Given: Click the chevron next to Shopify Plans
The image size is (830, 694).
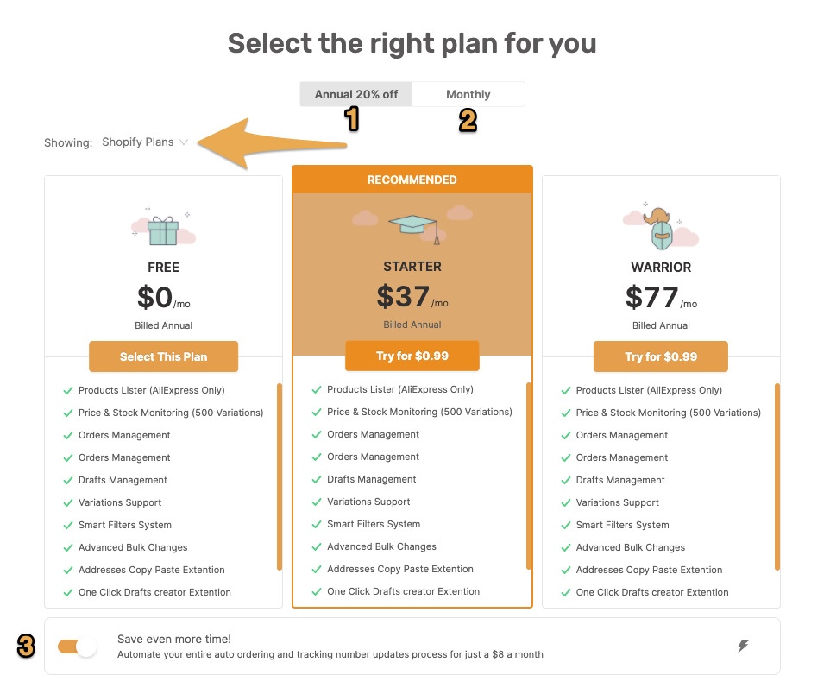Looking at the screenshot, I should point(184,142).
